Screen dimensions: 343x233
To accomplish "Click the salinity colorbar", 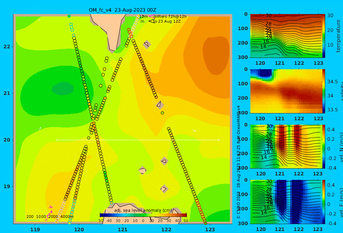I will [x=323, y=91].
